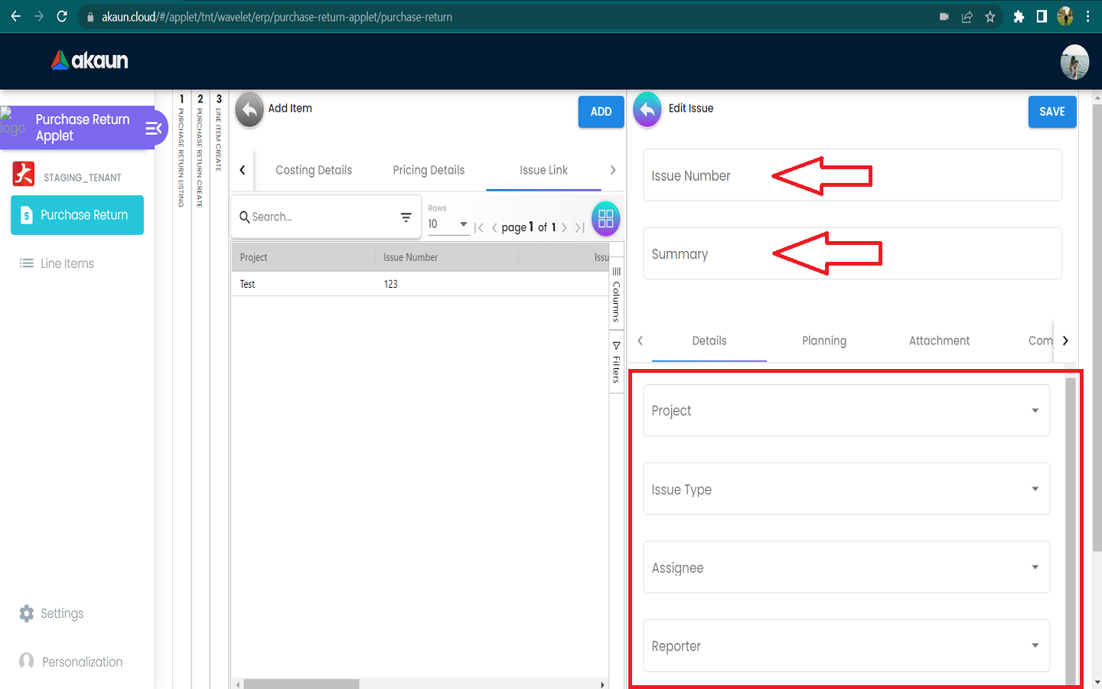Open the Issue Type dropdown

(846, 489)
